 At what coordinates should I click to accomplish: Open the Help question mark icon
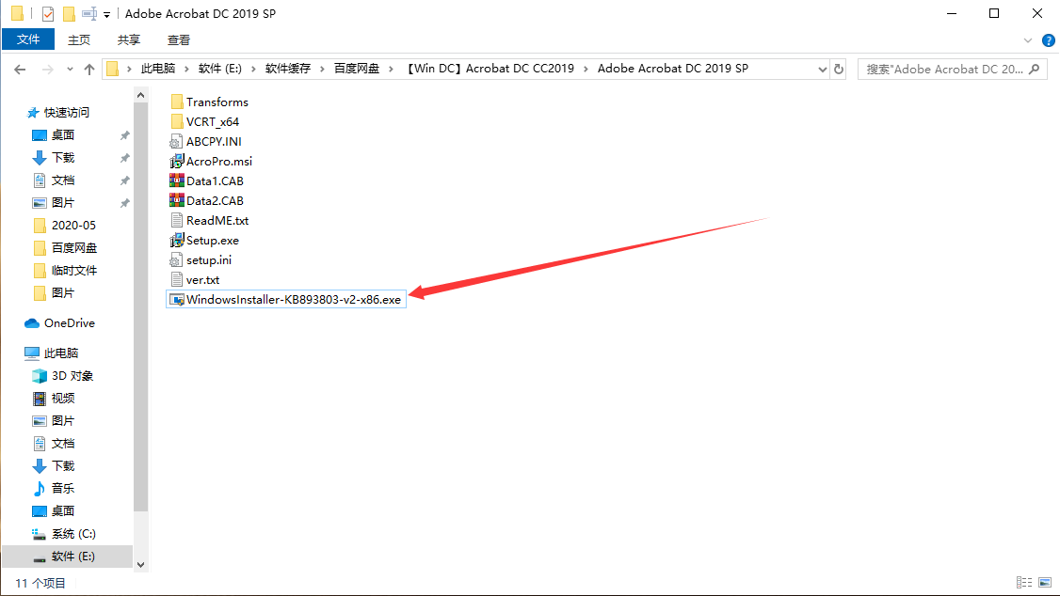point(1049,40)
